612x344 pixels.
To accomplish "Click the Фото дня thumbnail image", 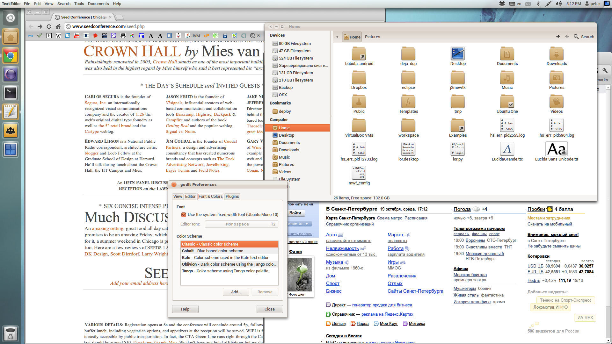I will [x=300, y=275].
